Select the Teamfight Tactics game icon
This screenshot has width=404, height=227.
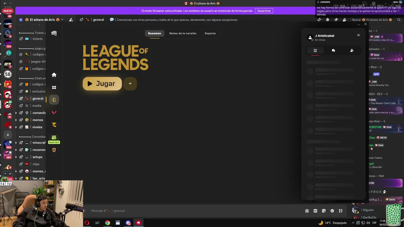pyautogui.click(x=54, y=125)
